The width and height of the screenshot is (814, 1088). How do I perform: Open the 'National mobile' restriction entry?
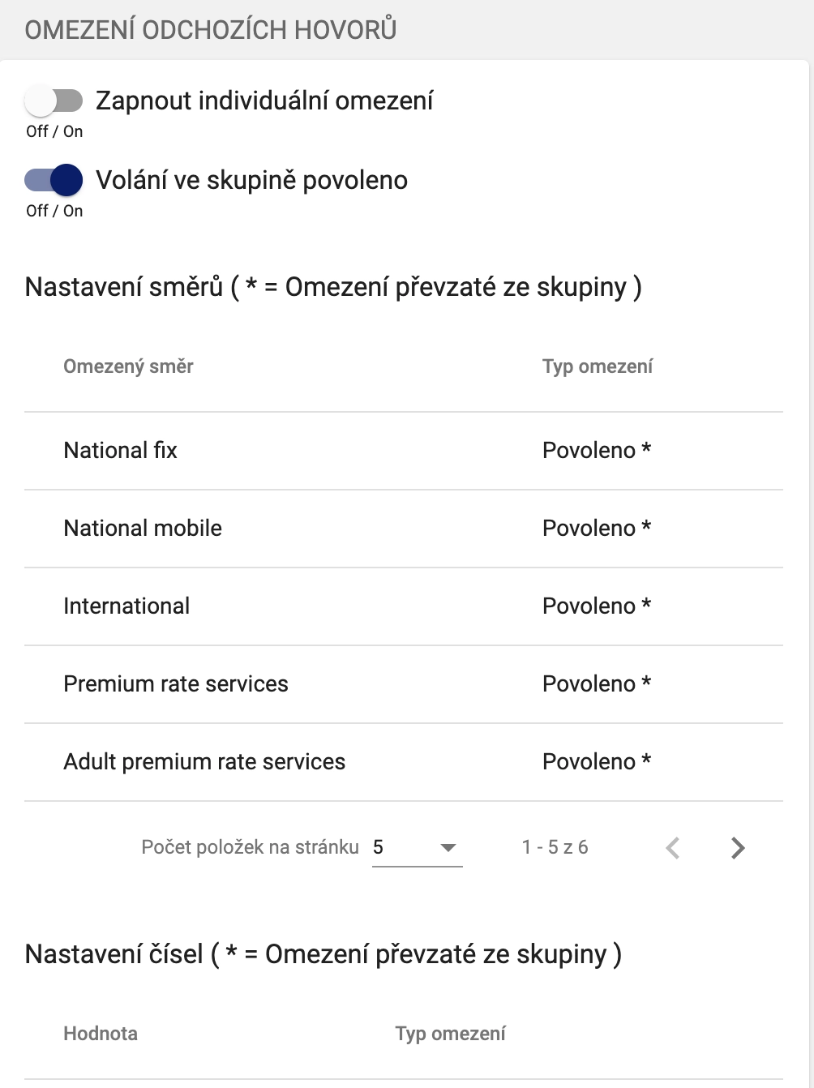point(143,529)
